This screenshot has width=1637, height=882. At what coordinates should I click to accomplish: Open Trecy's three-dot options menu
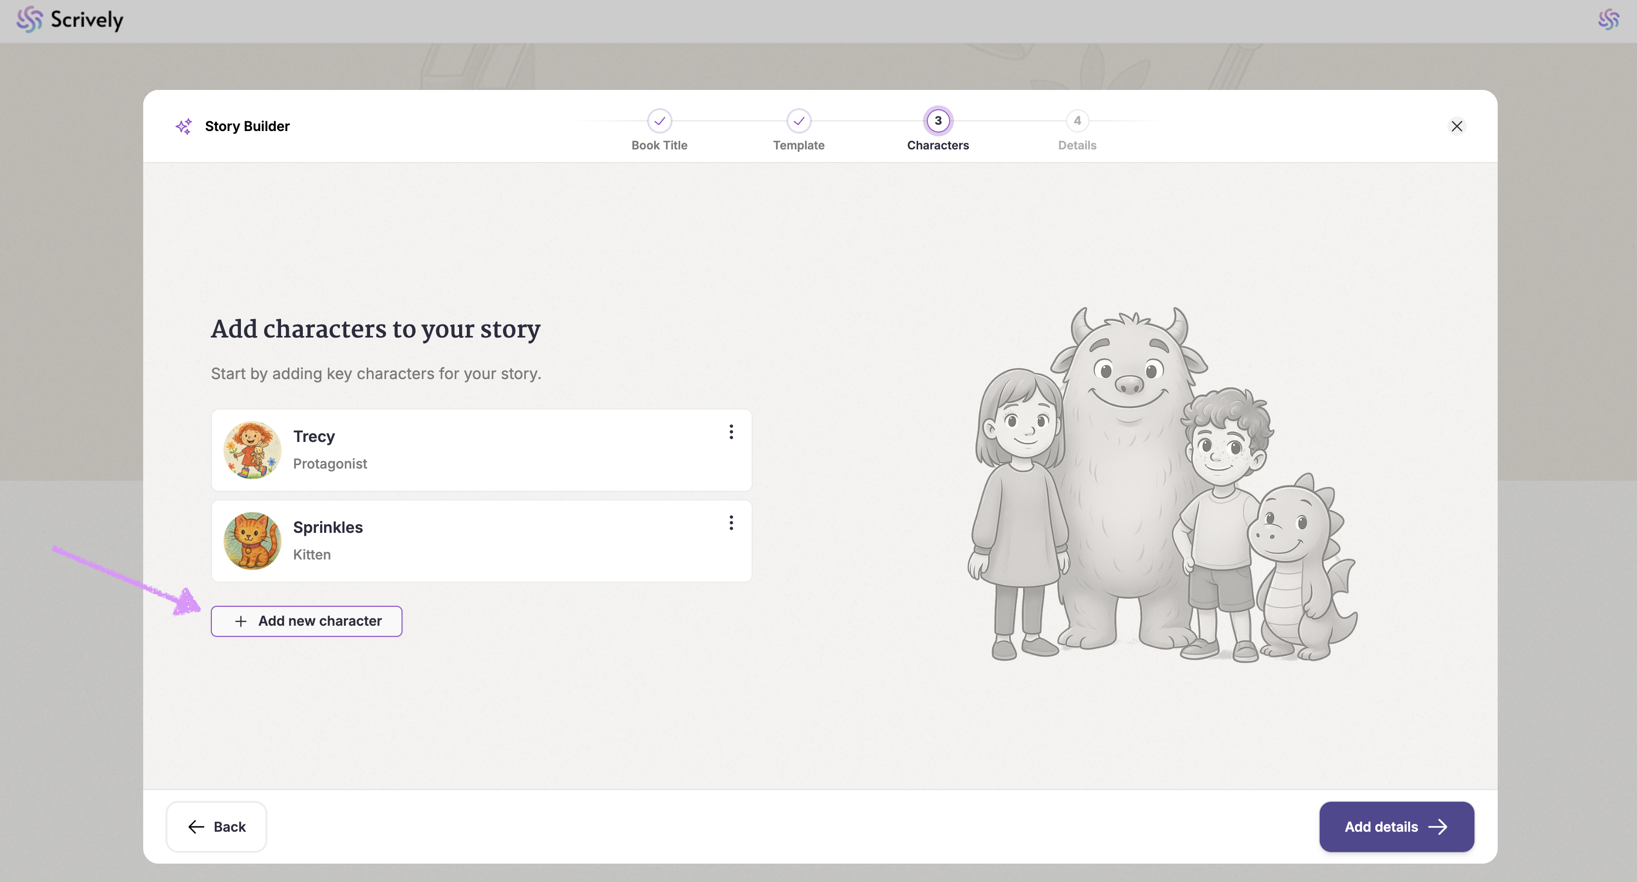(731, 432)
